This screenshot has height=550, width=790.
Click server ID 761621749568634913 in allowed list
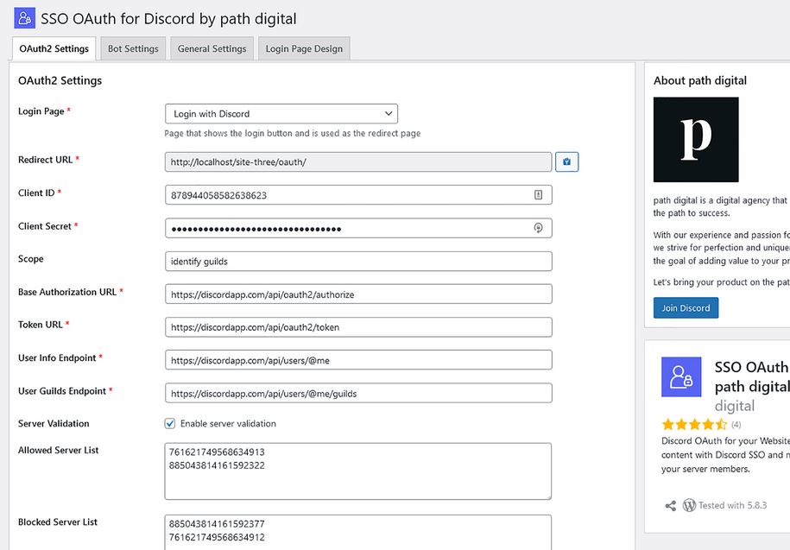pos(217,452)
